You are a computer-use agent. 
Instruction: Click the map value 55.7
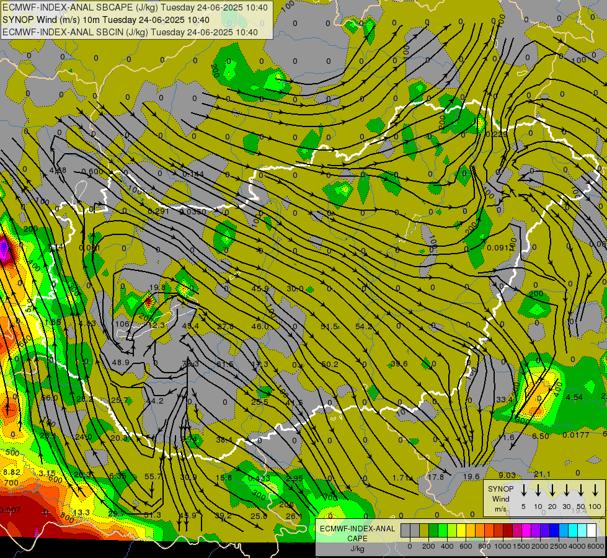tap(153, 476)
